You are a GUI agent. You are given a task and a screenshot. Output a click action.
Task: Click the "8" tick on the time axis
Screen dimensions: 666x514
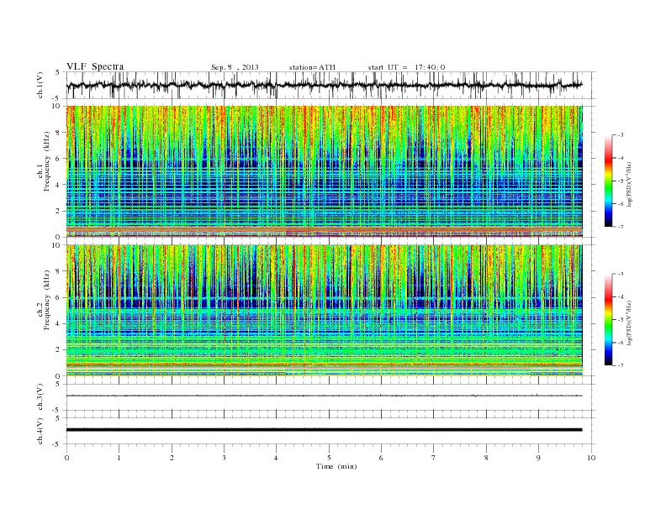pyautogui.click(x=486, y=458)
